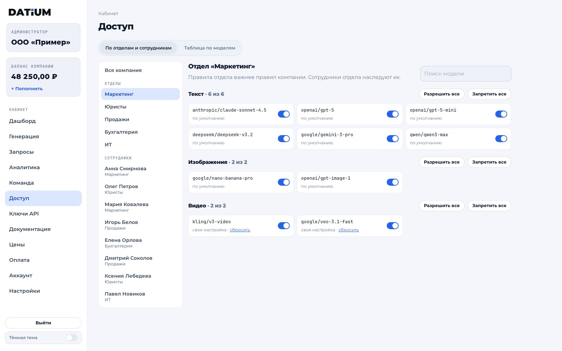Screen dimensions: 562x351
Task: Click the DATIUM logo
Action: coord(30,12)
